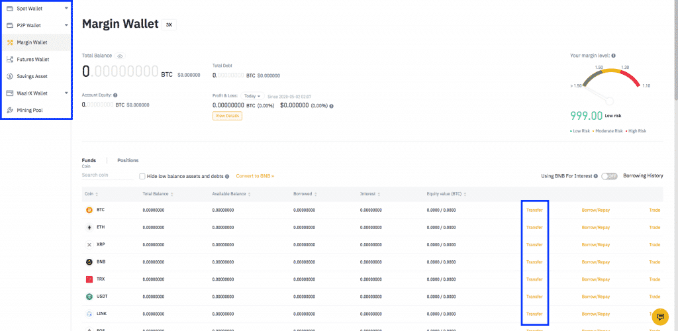Screen dimensions: 678x331
Task: Click the margin level info icon
Action: (x=614, y=56)
